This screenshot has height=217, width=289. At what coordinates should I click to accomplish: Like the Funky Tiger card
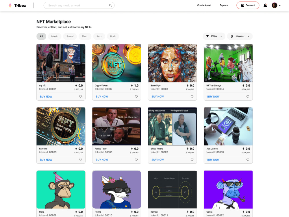pyautogui.click(x=136, y=160)
